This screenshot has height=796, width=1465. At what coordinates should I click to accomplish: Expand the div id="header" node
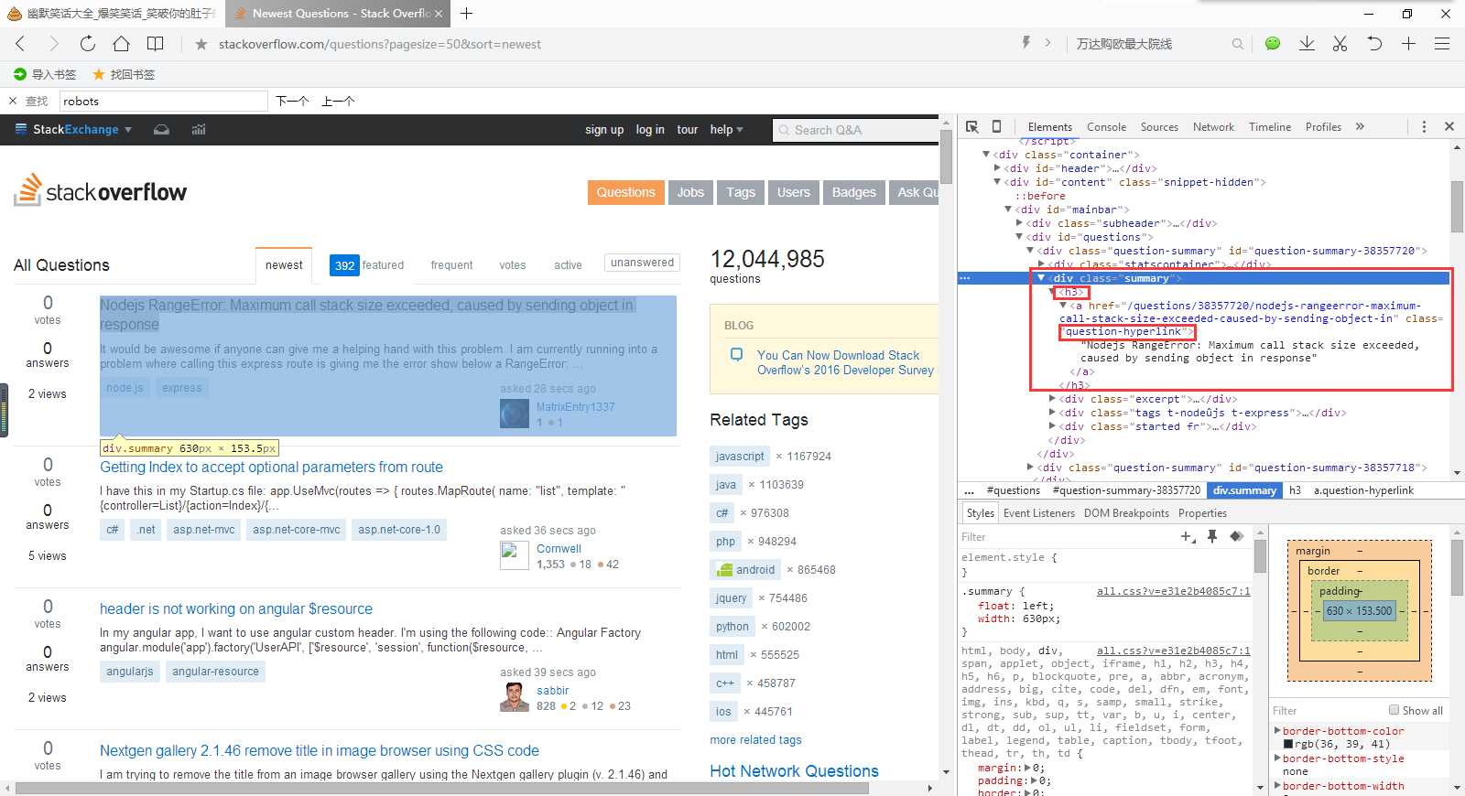997,168
